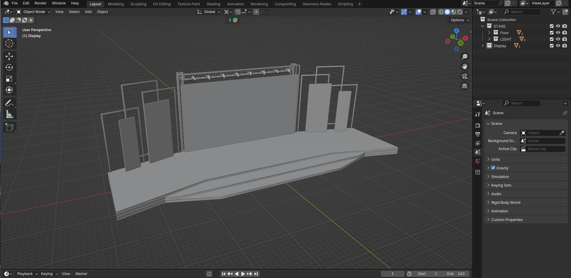Select the Add Cube tool
Screen dimensions: 571x278
pos(10,127)
